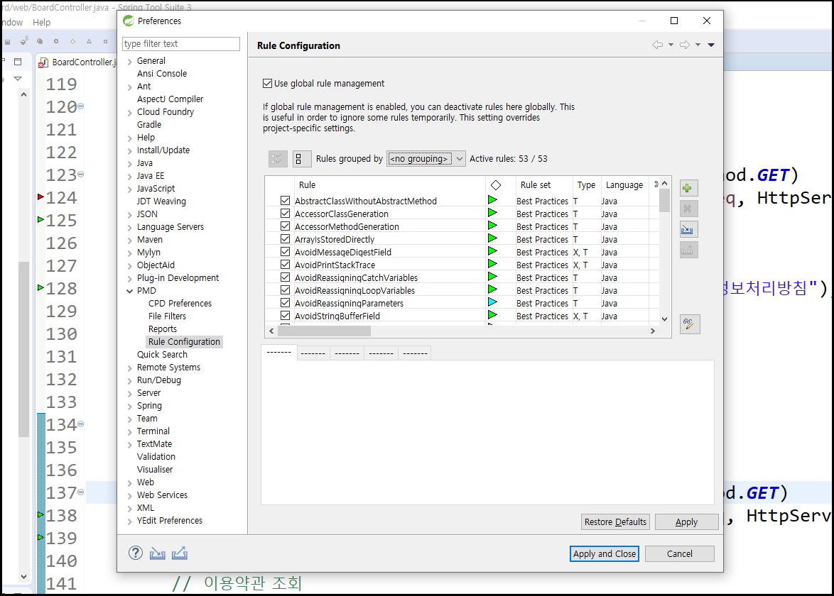The height and width of the screenshot is (596, 834).
Task: Open the rule designer pencil icon
Action: coord(689,324)
